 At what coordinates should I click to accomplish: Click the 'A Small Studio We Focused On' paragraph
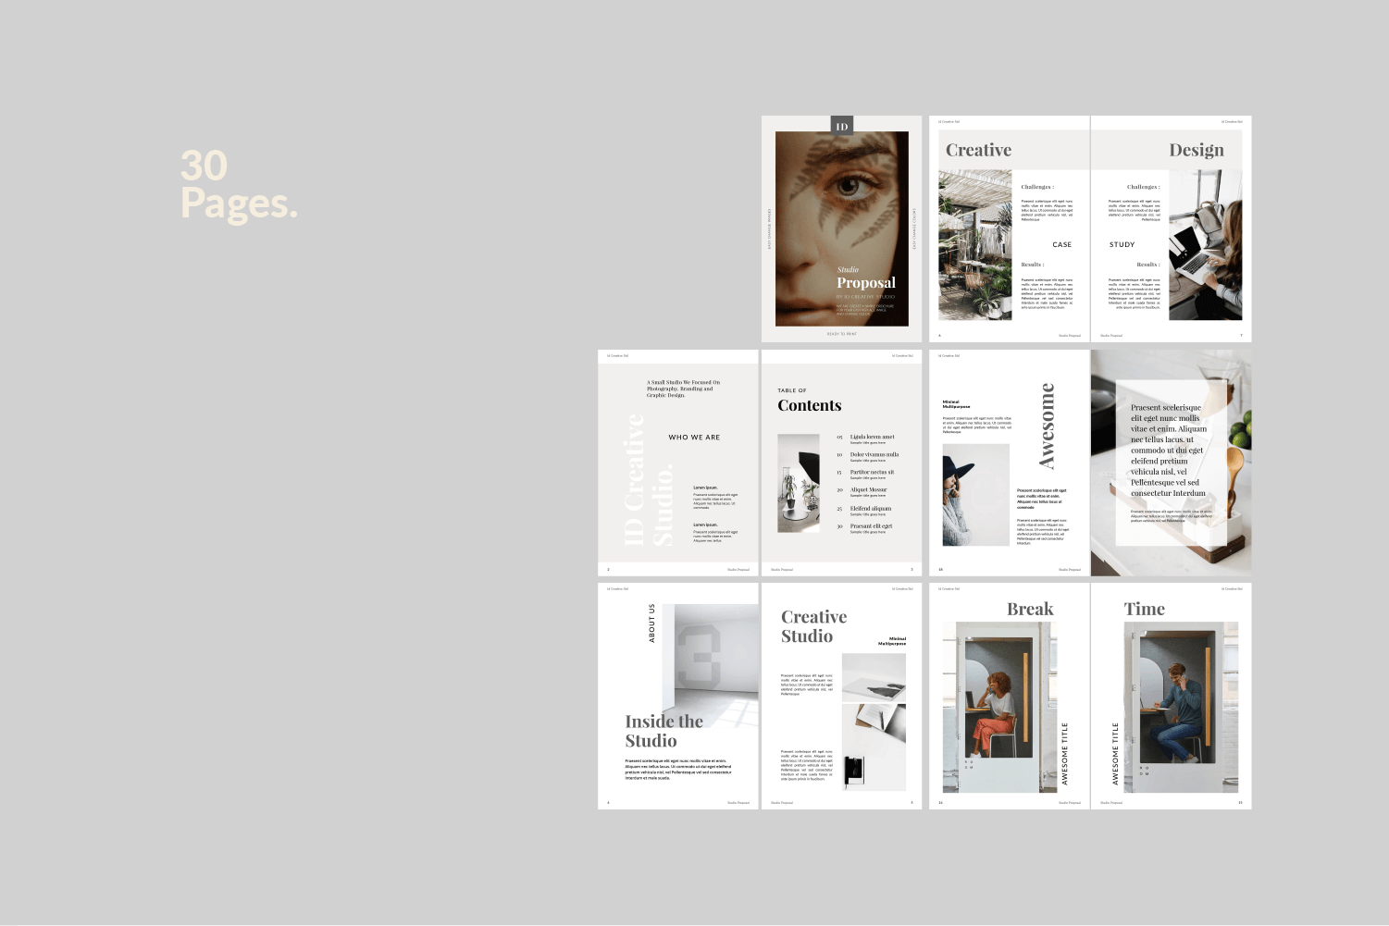(x=683, y=389)
